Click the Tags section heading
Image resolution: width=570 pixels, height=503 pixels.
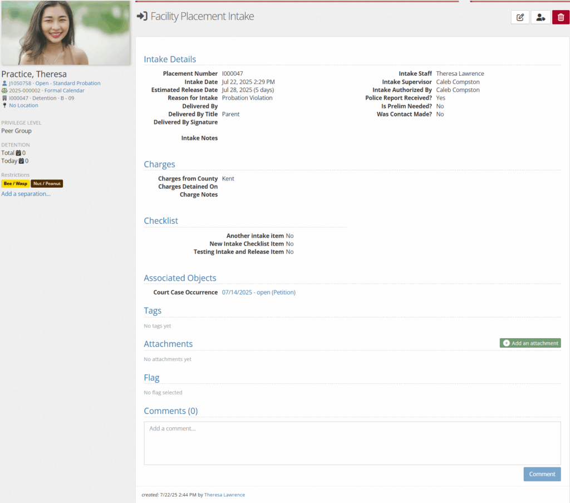(153, 311)
